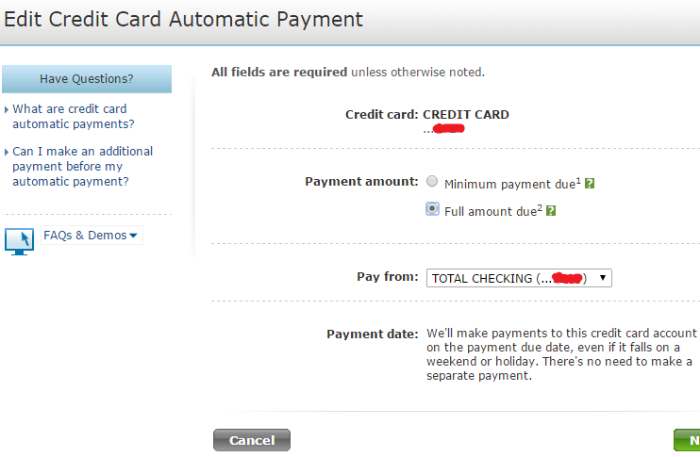
Task: Click the 'Have Questions?' panel header
Action: (x=87, y=78)
